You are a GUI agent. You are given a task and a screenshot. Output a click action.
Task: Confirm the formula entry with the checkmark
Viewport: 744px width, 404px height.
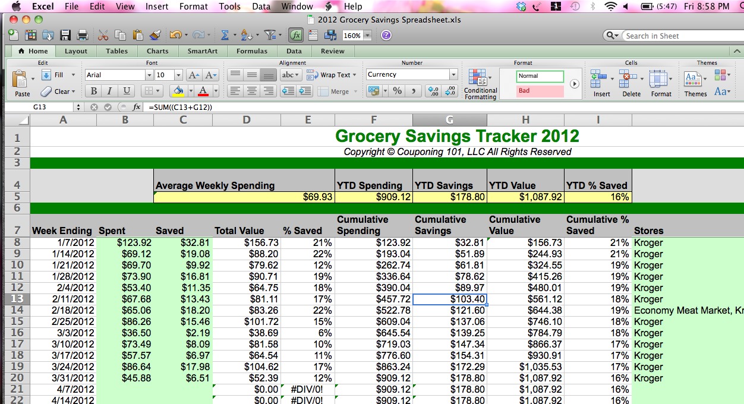coord(108,107)
